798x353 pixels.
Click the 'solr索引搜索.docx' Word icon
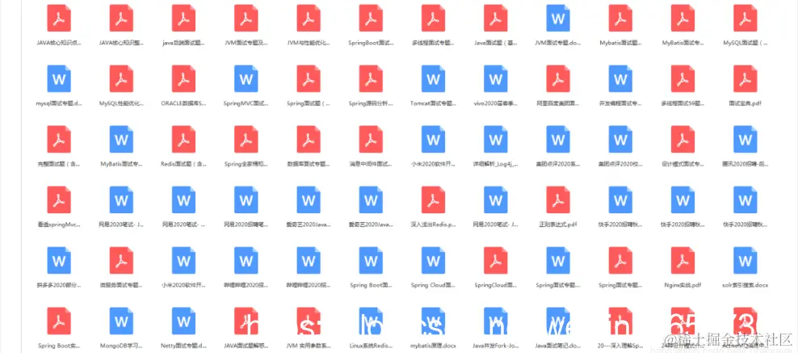coord(745,260)
